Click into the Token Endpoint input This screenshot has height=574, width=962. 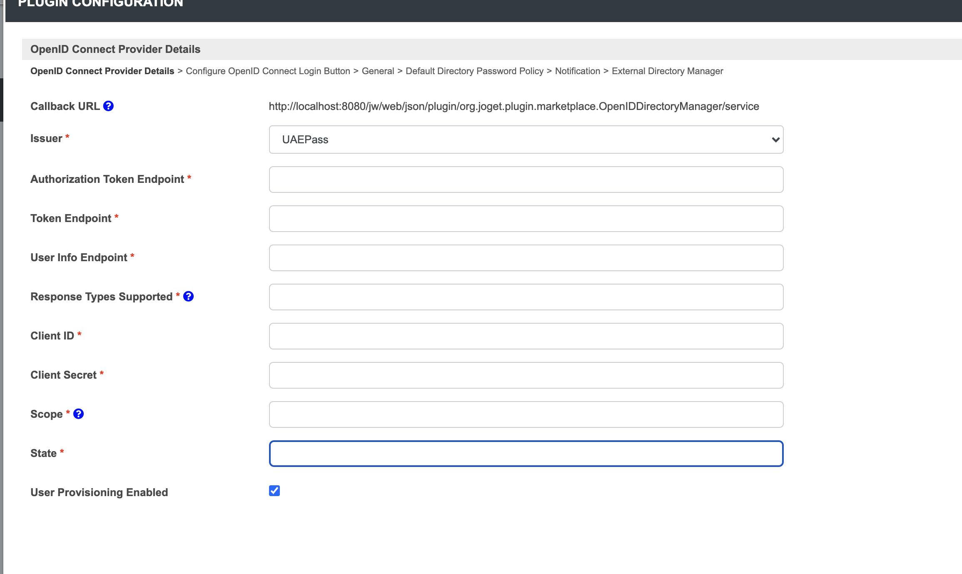pyautogui.click(x=526, y=219)
